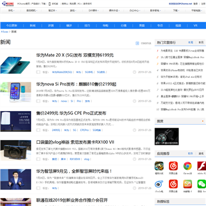
Task: Switch news list view using grid icon
Action: click(x=137, y=43)
